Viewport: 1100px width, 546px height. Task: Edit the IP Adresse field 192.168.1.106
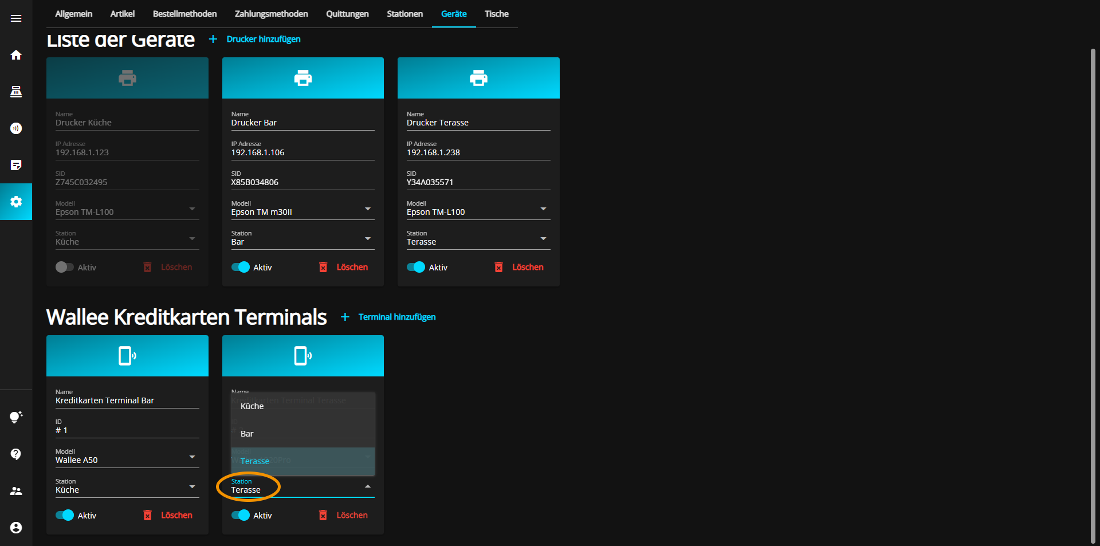pos(303,150)
